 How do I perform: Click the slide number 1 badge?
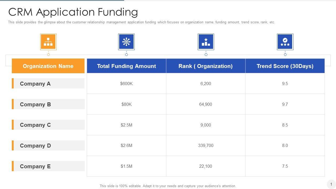331,184
